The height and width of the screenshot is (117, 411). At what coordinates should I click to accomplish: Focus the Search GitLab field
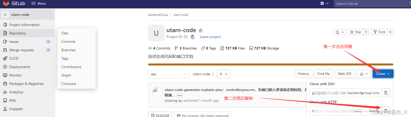[x=372, y=4]
